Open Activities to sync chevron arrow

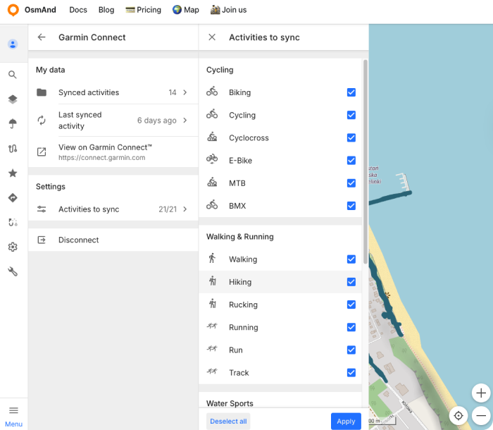pyautogui.click(x=185, y=209)
